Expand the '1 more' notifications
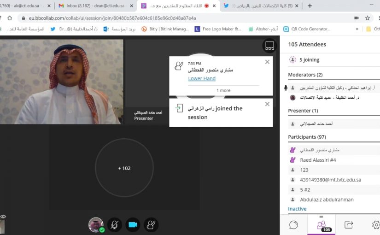 pos(223,90)
